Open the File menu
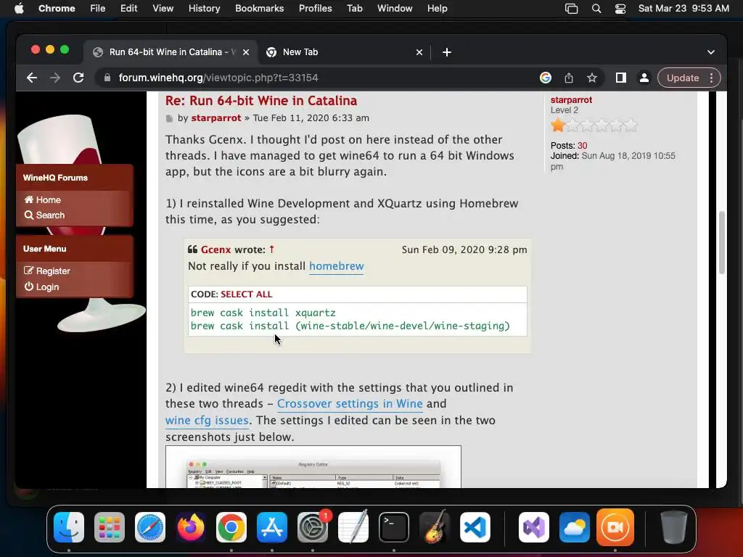The image size is (743, 557). click(x=98, y=9)
